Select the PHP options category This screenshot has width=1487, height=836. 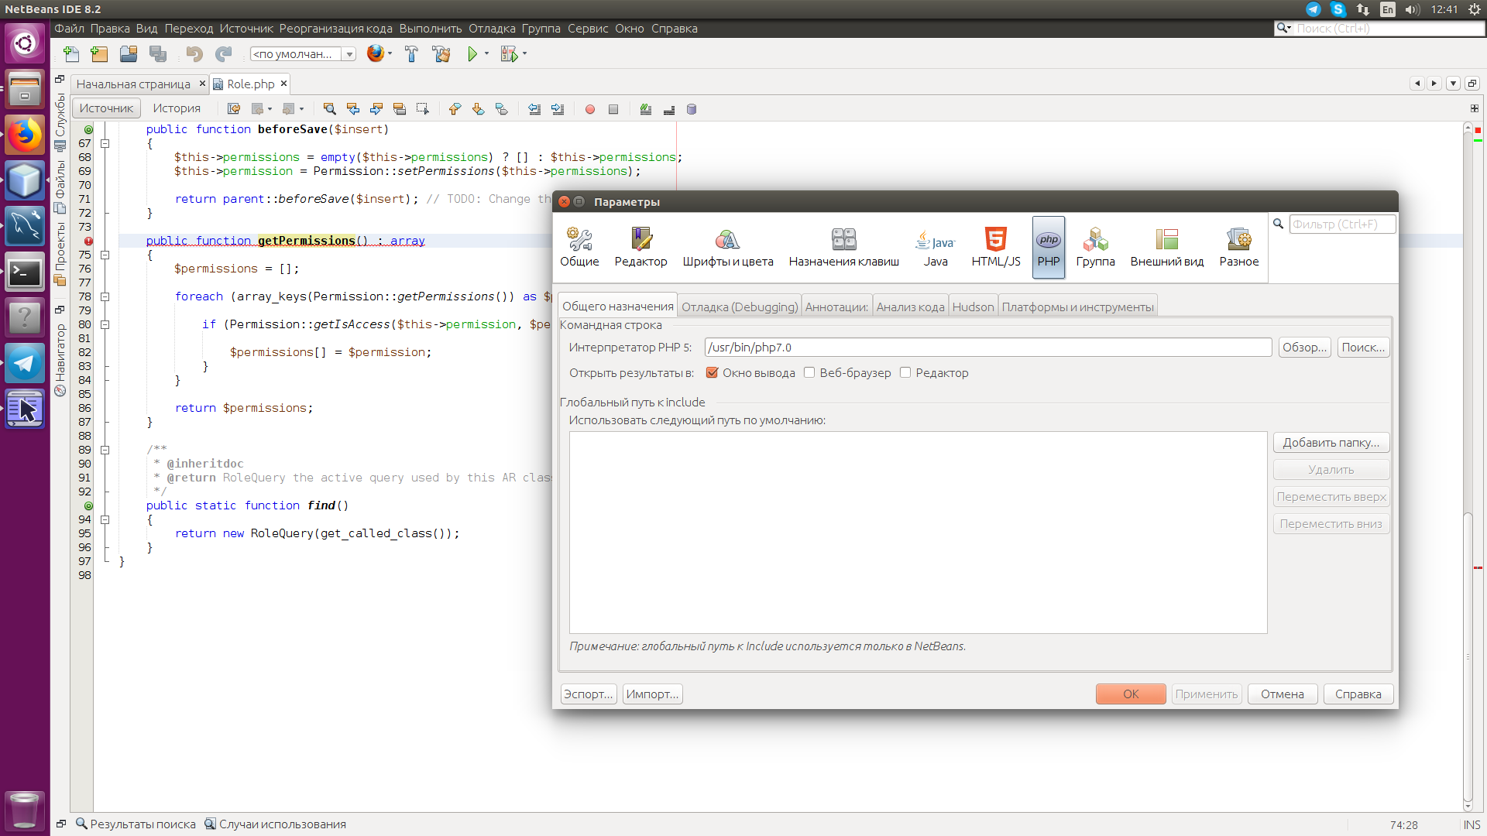point(1049,248)
